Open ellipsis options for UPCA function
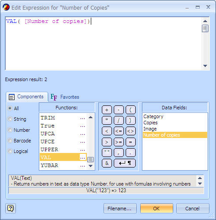Image resolution: width=216 pixels, height=220 pixels. (83, 134)
